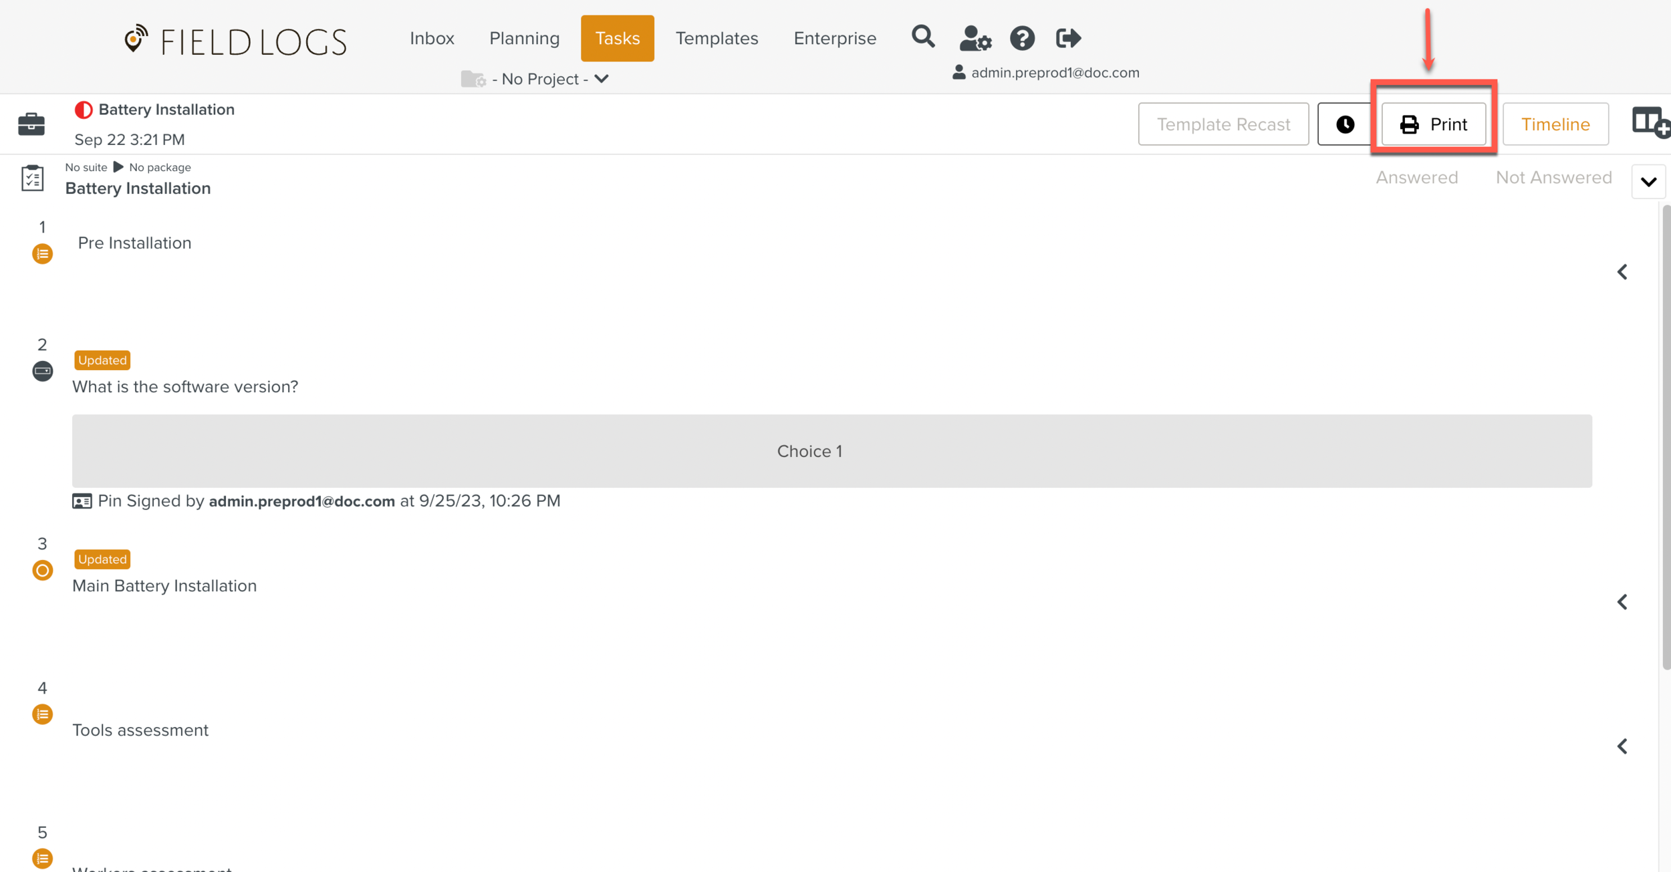
Task: Click the logout arrow icon
Action: (x=1068, y=39)
